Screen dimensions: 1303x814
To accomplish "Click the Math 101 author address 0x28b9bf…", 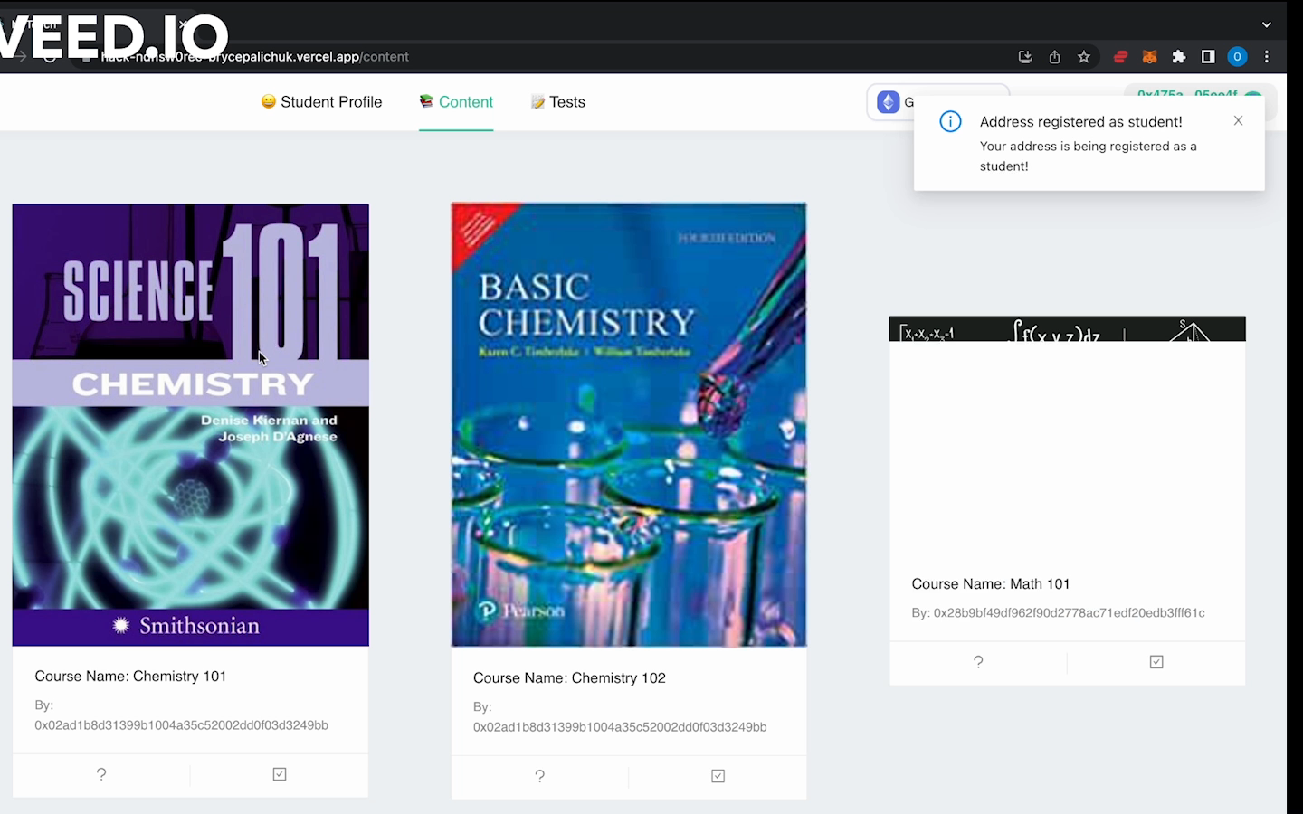I will [x=1069, y=612].
